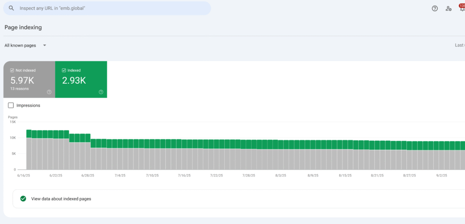465x224 pixels.
Task: Click the 6/28/25 date axis label
Action: pyautogui.click(x=88, y=176)
